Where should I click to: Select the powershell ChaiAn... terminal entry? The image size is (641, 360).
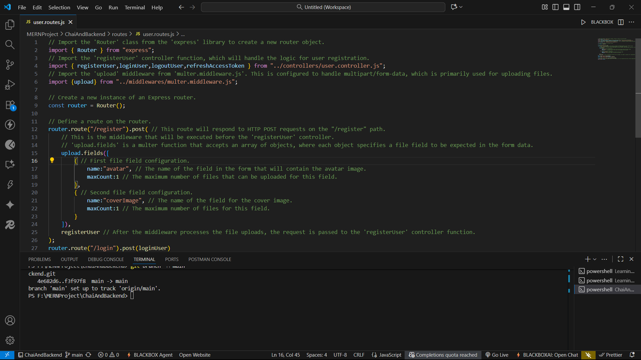point(607,290)
